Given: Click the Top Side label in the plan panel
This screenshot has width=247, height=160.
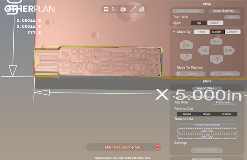Looking at the screenshot, I should point(181,102).
